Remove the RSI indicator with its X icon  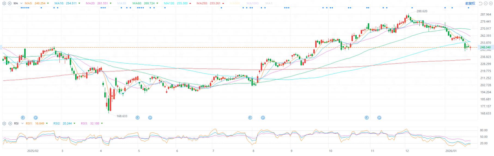[10, 123]
